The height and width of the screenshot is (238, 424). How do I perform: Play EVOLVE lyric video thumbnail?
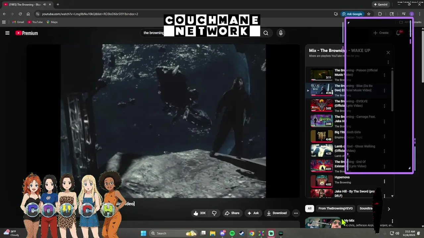coord(322,106)
